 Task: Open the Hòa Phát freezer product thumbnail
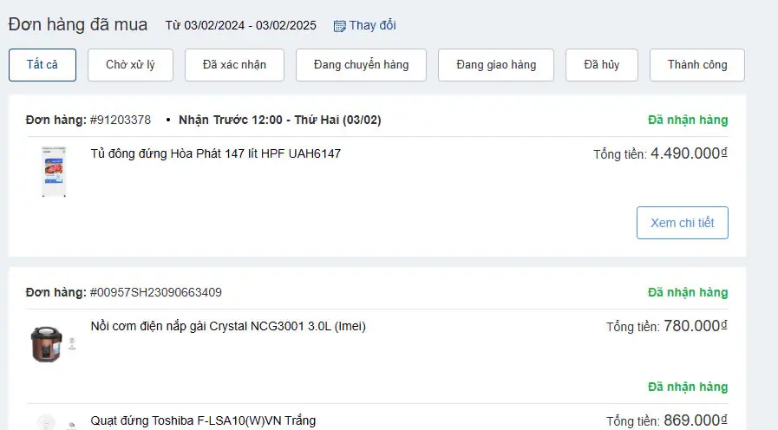pyautogui.click(x=54, y=172)
